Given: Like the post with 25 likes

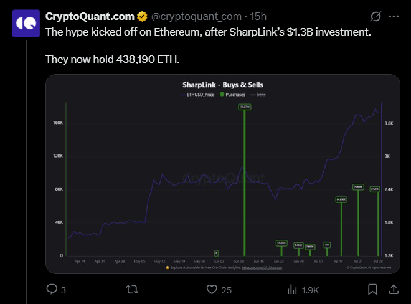Looking at the screenshot, I should (212, 290).
